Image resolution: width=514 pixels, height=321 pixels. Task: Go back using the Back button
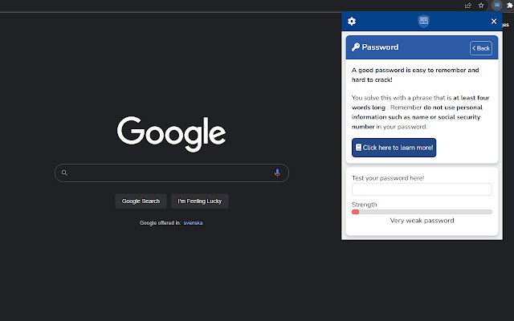click(480, 48)
